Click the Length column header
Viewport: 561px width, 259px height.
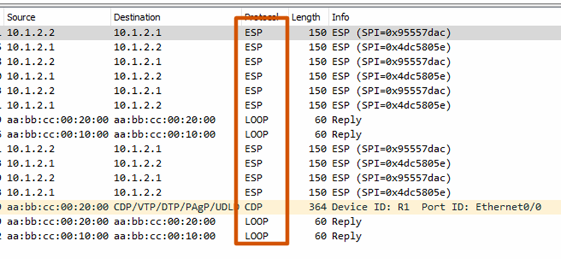pos(306,17)
